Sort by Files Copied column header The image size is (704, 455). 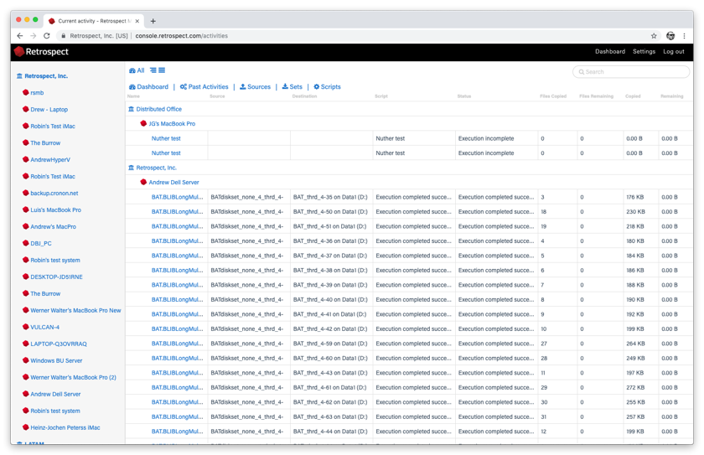coord(553,96)
